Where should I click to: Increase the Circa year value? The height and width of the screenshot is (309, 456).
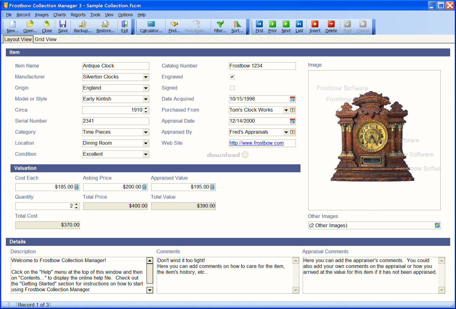pyautogui.click(x=146, y=108)
